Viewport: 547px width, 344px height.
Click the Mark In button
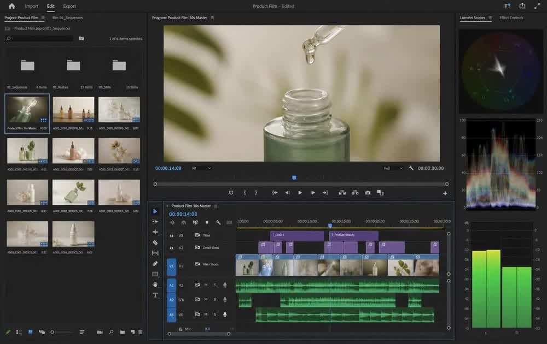(245, 193)
